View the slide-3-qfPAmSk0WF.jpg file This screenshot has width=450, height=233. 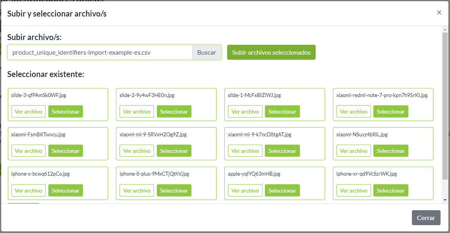[x=28, y=112]
